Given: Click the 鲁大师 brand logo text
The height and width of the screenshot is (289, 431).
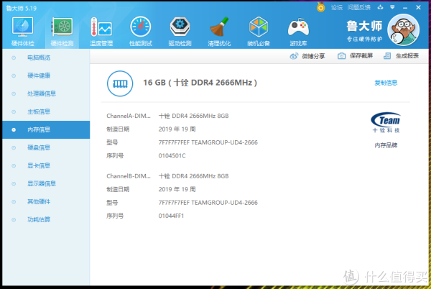Looking at the screenshot, I should pos(364,26).
